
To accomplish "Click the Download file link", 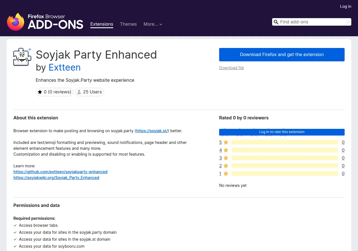I will click(231, 68).
